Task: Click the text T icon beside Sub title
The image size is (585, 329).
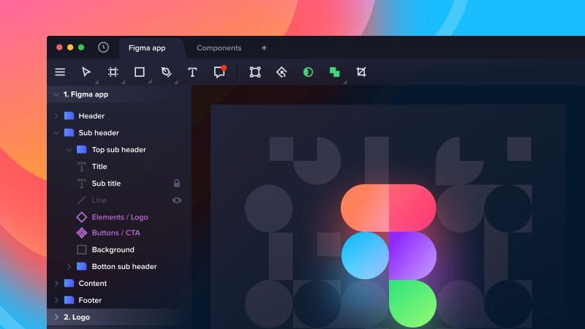Action: [82, 184]
